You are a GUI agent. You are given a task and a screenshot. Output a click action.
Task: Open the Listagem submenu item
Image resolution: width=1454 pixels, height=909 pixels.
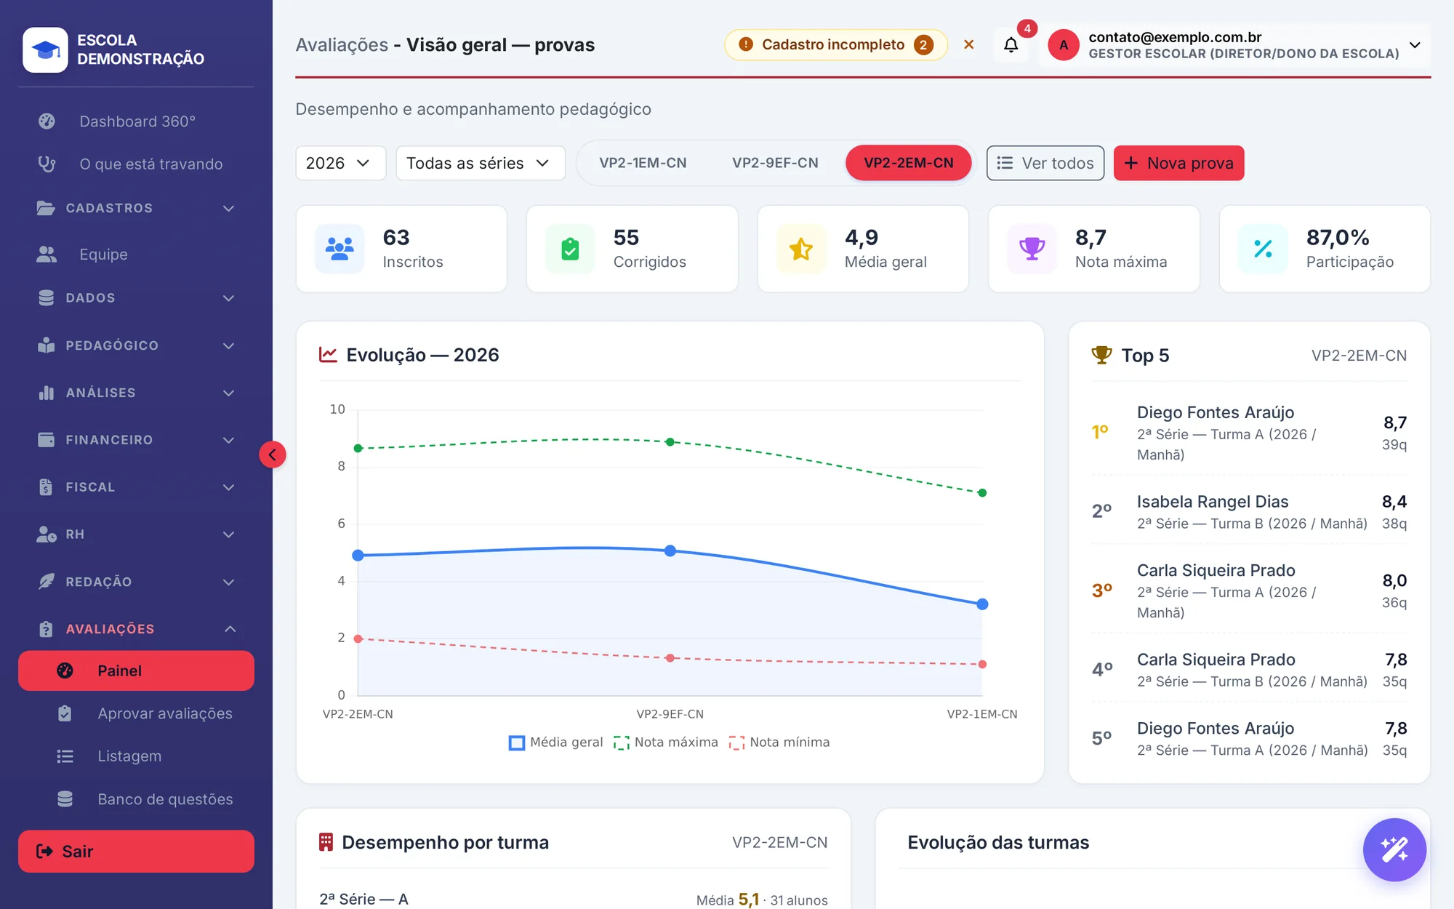click(136, 756)
